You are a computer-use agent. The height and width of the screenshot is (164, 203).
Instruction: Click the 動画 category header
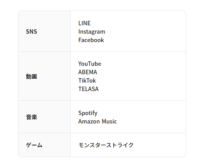pos(31,76)
